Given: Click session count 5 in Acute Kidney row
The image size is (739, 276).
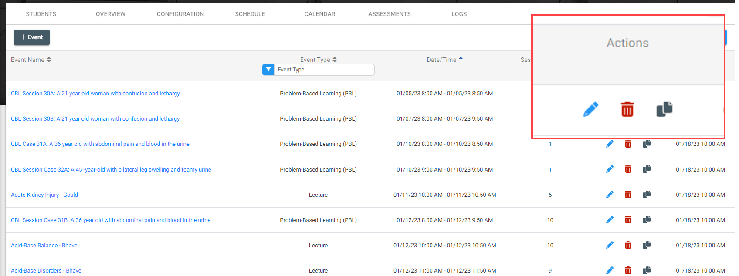Looking at the screenshot, I should (x=550, y=195).
